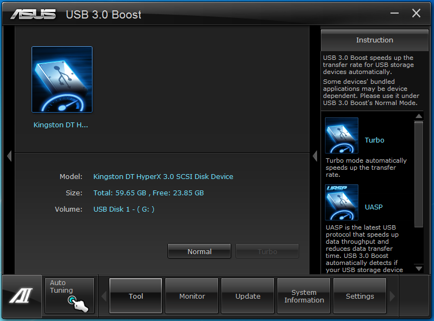Switch the device to Normal mode
This screenshot has height=321, width=434.
pyautogui.click(x=199, y=251)
